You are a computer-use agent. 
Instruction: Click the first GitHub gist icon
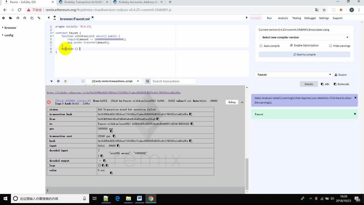[18, 18]
